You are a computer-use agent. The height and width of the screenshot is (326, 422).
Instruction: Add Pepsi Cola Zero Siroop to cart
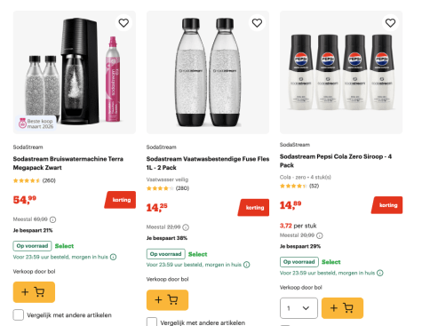(342, 308)
